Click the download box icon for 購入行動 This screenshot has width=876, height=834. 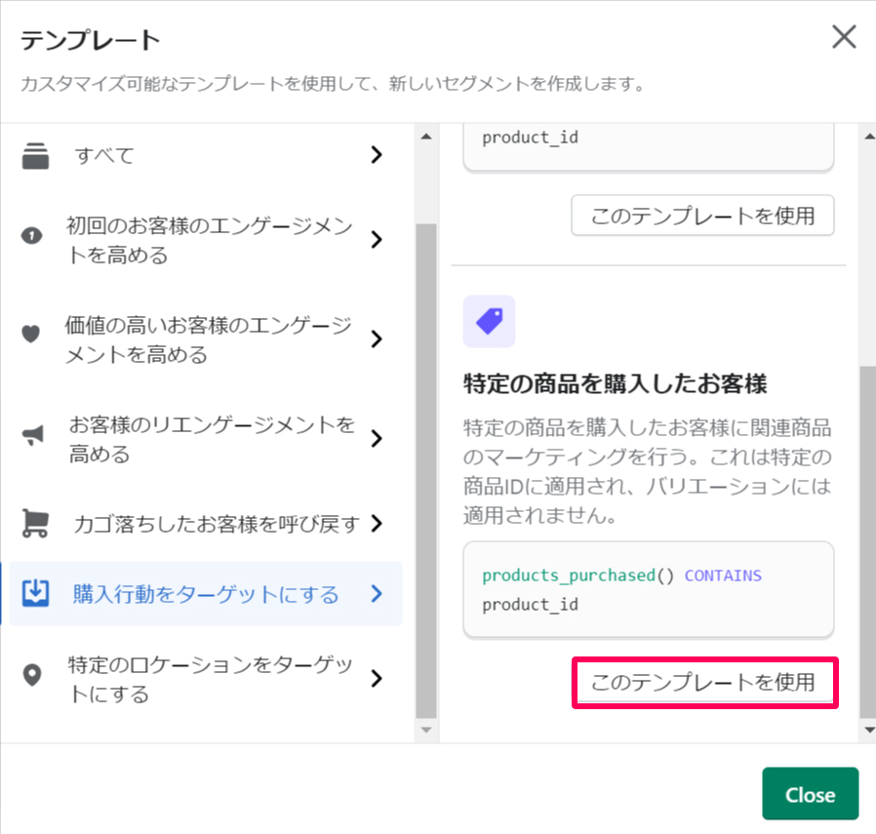pos(35,593)
